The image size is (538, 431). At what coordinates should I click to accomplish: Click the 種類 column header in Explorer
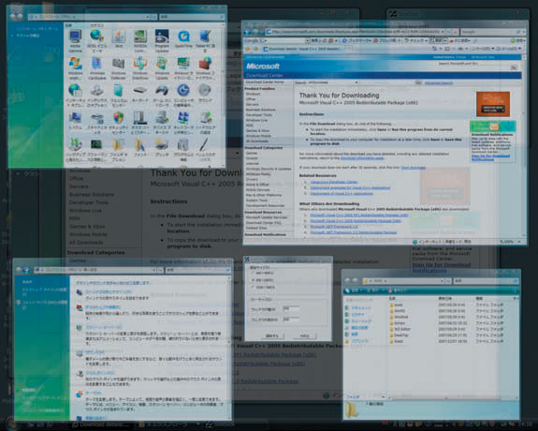(479, 298)
